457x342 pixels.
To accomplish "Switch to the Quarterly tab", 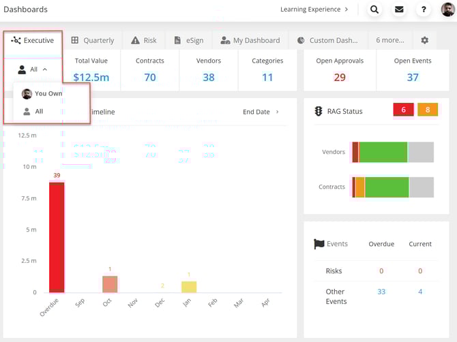I will click(x=93, y=40).
